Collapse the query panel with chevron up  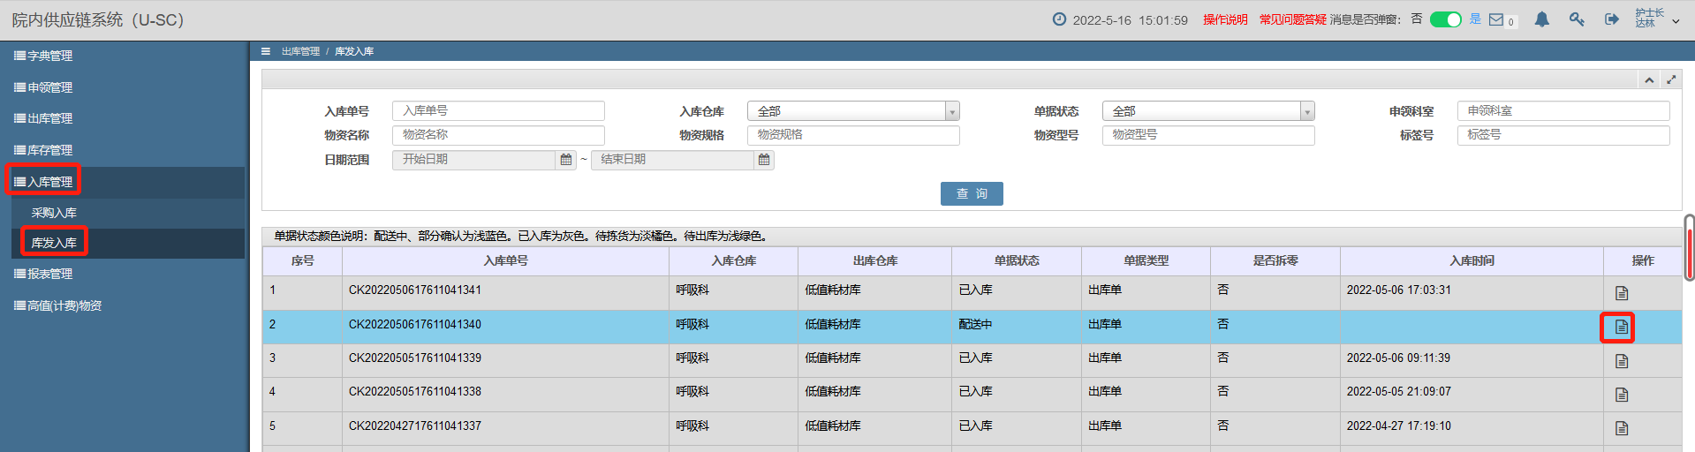coord(1649,79)
